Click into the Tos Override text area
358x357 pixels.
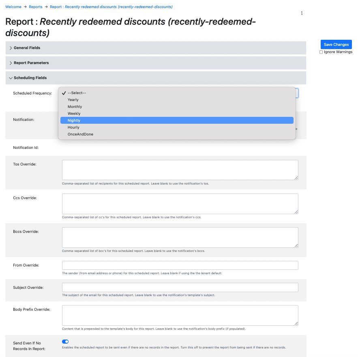(180, 170)
